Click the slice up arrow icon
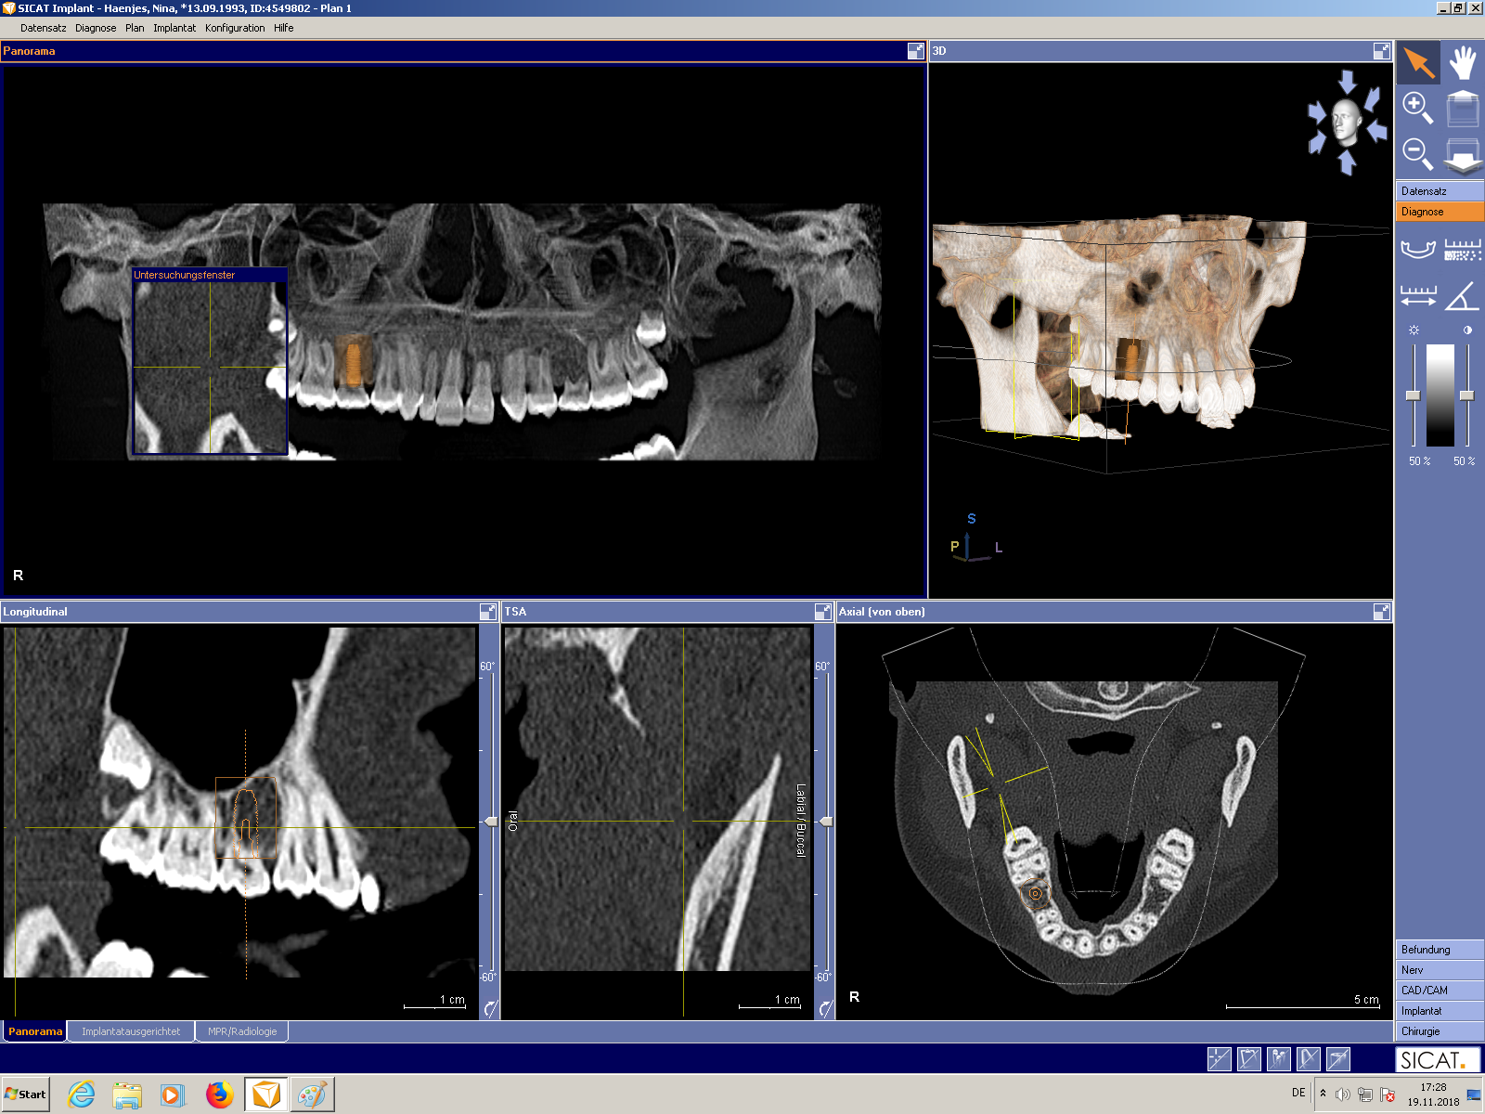This screenshot has width=1485, height=1114. click(x=1463, y=109)
